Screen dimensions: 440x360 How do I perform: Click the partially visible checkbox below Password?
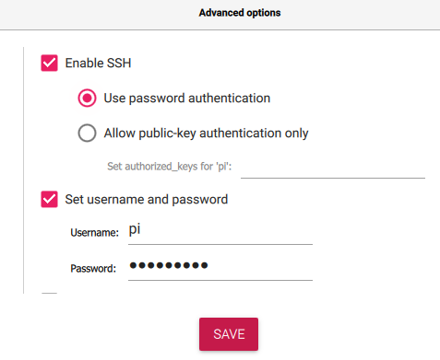coord(49,294)
